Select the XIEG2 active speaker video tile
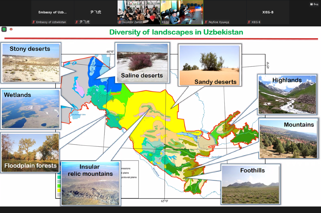The image size is (321, 213). coord(182,12)
